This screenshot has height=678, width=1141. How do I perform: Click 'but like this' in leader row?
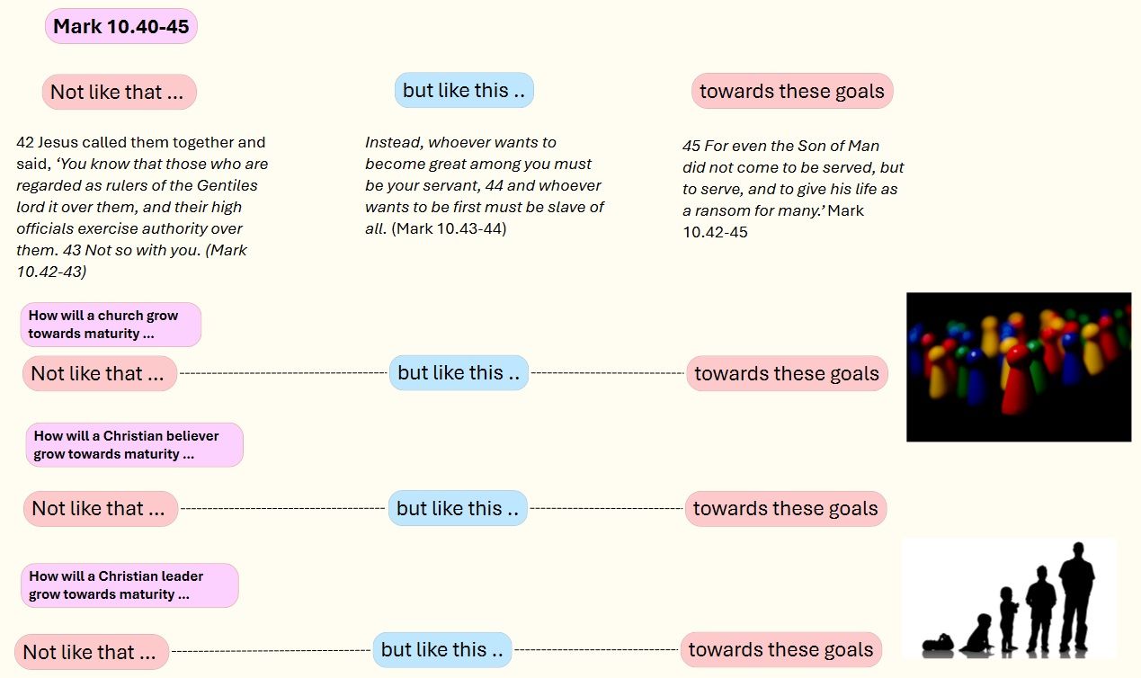click(x=442, y=649)
